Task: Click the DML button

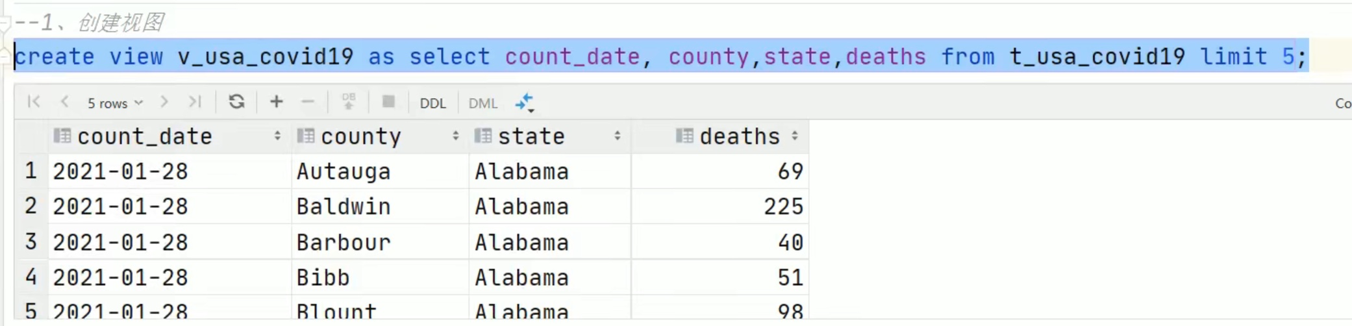Action: point(483,103)
